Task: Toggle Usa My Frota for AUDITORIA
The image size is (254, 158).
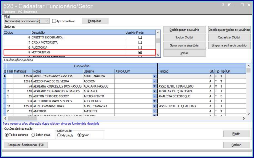Action: (140, 47)
